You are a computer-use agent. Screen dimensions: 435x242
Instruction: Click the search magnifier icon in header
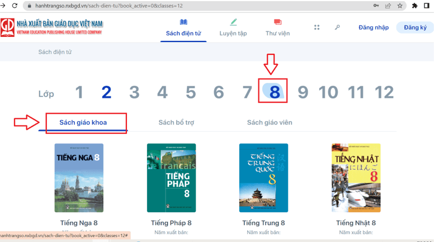337,27
